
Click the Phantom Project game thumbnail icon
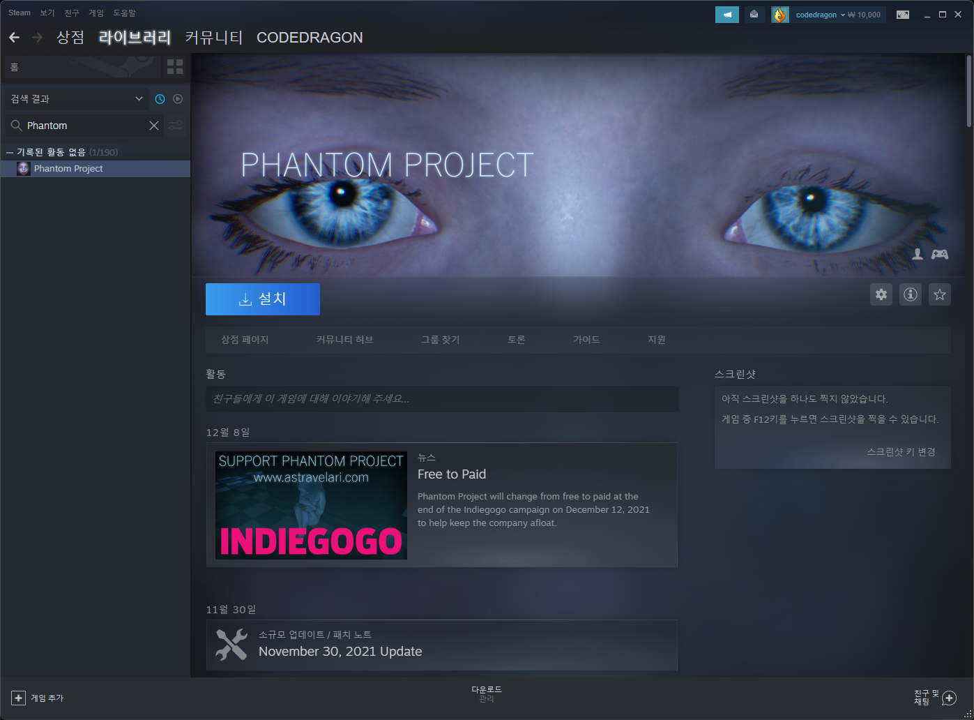(x=24, y=169)
